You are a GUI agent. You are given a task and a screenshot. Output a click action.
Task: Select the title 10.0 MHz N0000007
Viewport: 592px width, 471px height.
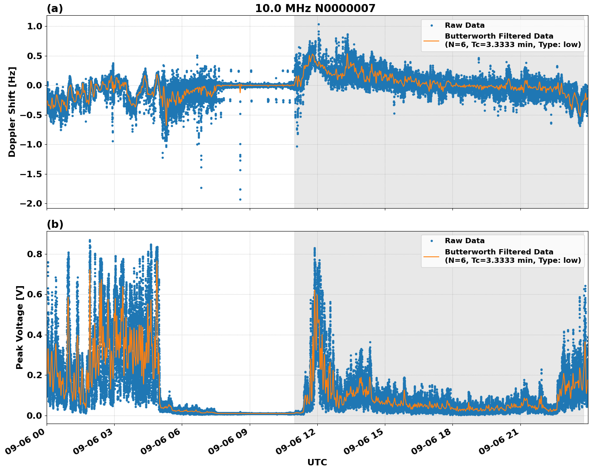[316, 8]
